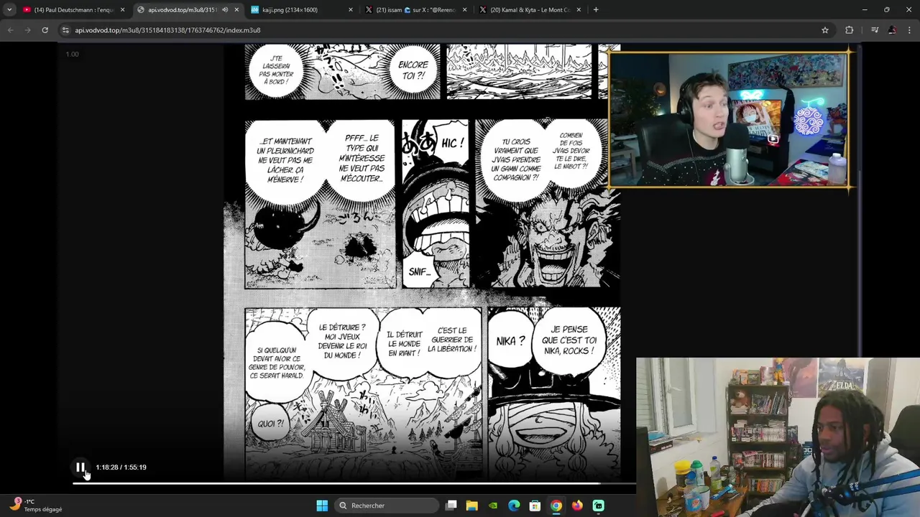Click the ENCORE TOI ?! speech bubble

pyautogui.click(x=413, y=70)
